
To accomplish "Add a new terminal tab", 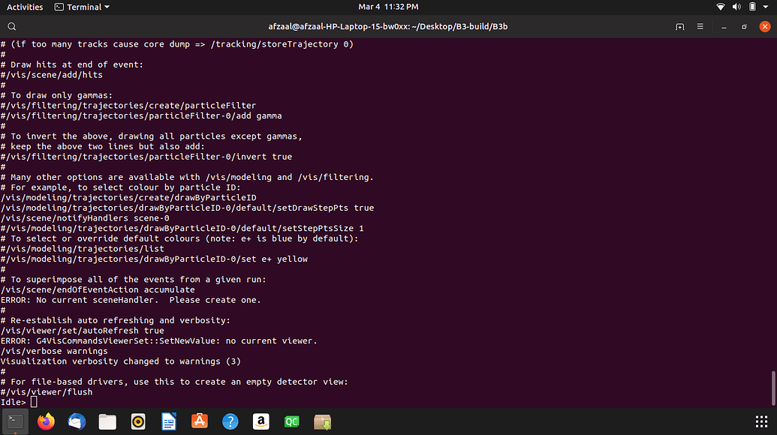I will (680, 27).
